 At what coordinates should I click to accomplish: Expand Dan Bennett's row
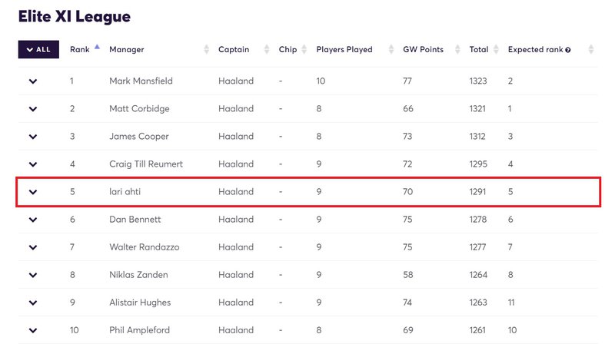[x=33, y=220]
